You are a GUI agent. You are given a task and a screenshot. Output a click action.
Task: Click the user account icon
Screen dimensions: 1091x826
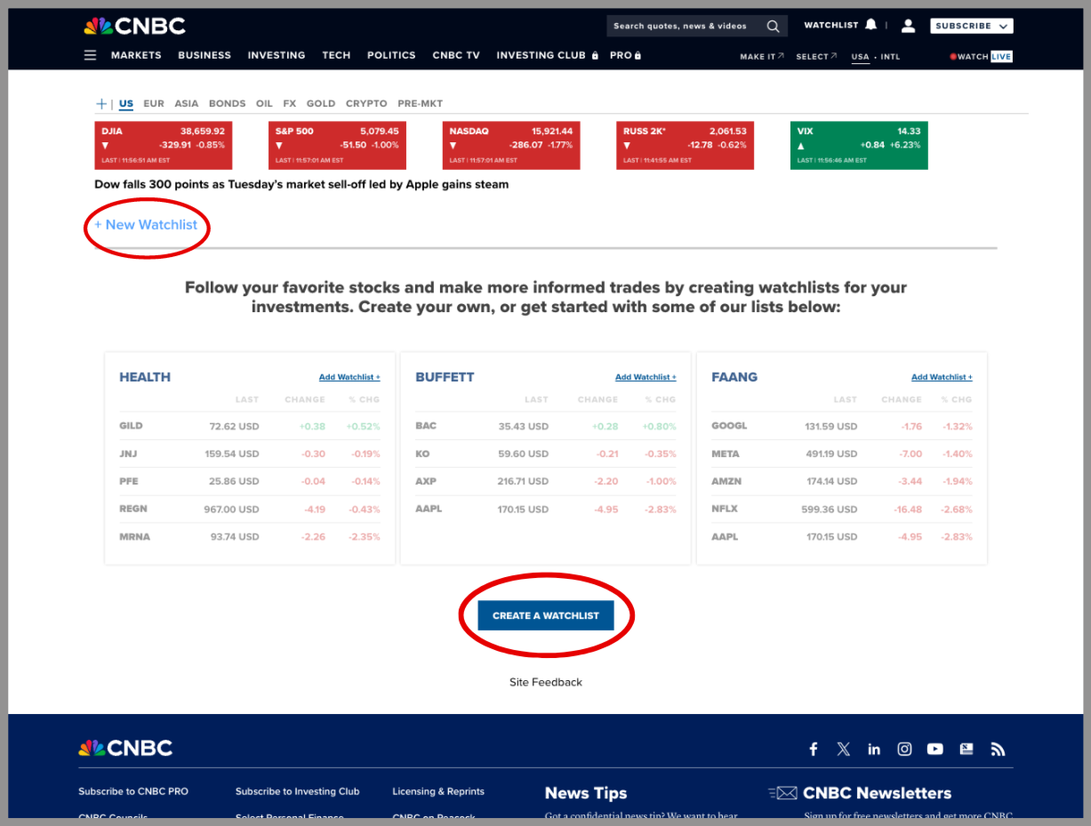point(908,26)
